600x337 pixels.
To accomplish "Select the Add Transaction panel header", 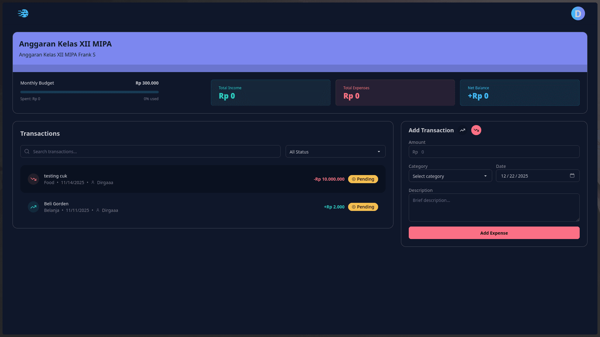I will tap(431, 130).
